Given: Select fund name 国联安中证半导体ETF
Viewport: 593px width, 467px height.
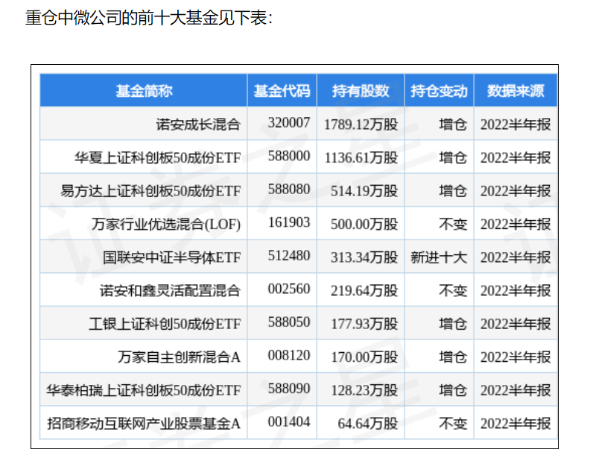Looking at the screenshot, I should point(171,257).
